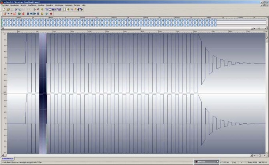This screenshot has width=269, height=165.
Task: Open the Hilfe menu
Action: (84, 5)
